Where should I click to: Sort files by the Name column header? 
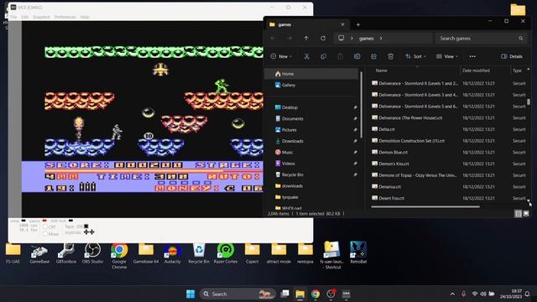tap(381, 70)
